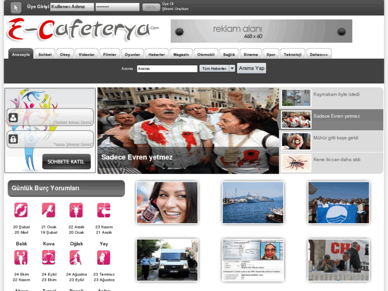This screenshot has height=291, width=388.
Task: Open the Spor tab
Action: click(x=271, y=54)
